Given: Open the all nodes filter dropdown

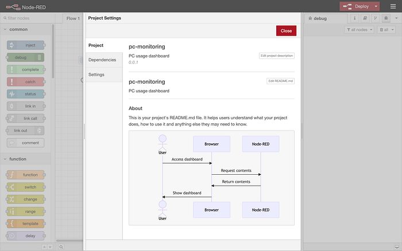Looking at the screenshot, I should click(360, 29).
